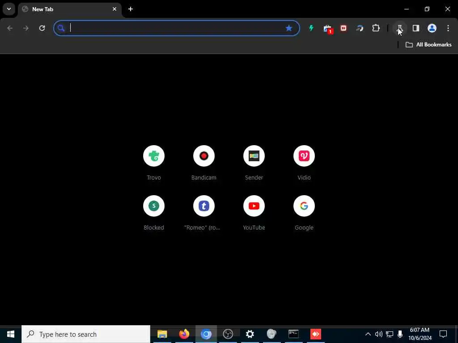The image size is (458, 343).
Task: Open OBS Studio from taskbar
Action: pyautogui.click(x=228, y=334)
